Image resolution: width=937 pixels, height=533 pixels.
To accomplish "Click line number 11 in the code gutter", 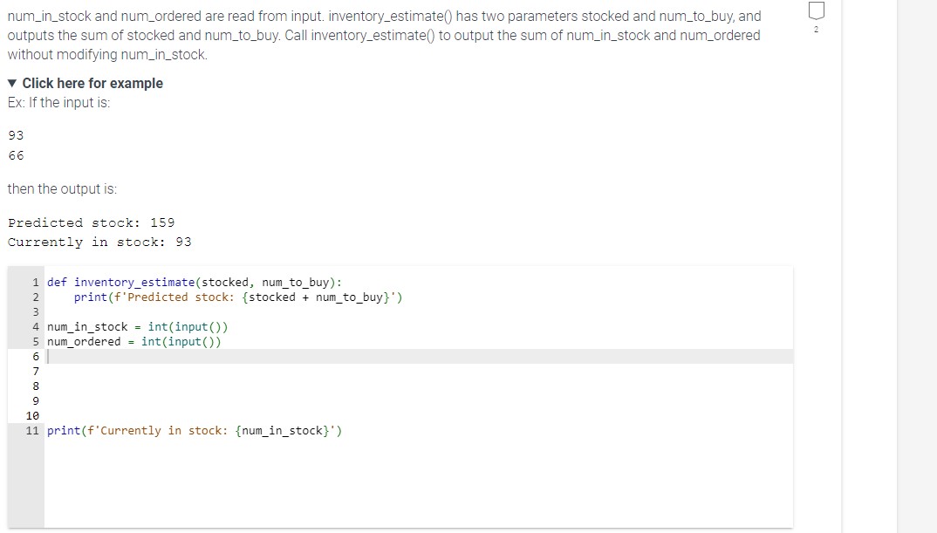I will [32, 430].
